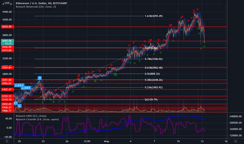Select the 0.5(2805.33) Fibonacci level label
Screen dimensions: 244x144
tap(152, 74)
